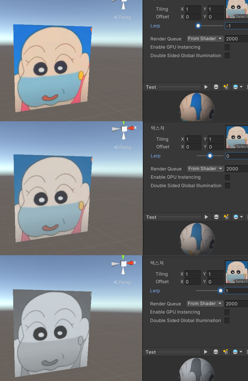Open skybox reflection dropdown in Lerp 1 preview
Image resolution: width=248 pixels, height=381 pixels.
(237, 352)
